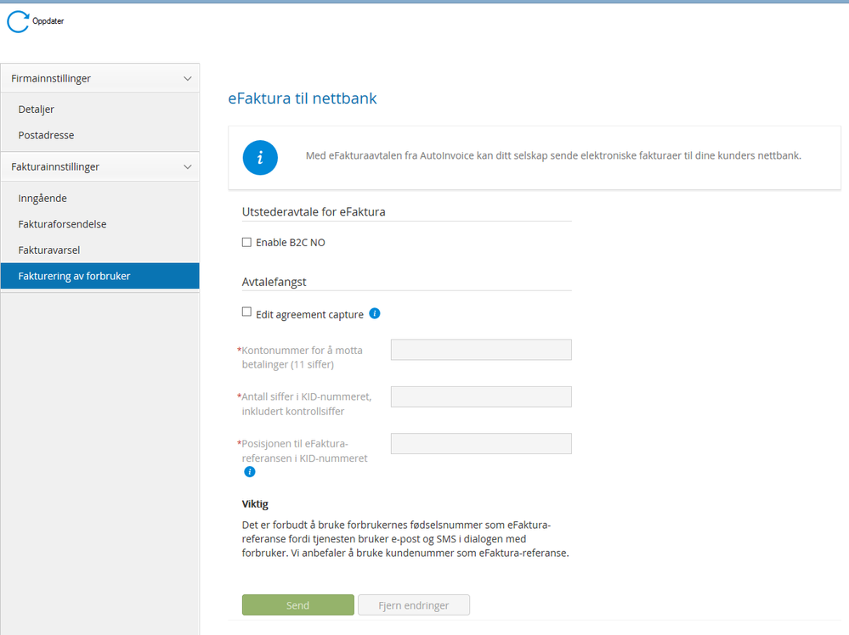Open the Postadresse menu item
This screenshot has height=635, width=849.
tap(46, 135)
